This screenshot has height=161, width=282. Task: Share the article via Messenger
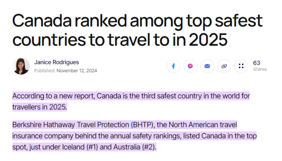pyautogui.click(x=190, y=66)
